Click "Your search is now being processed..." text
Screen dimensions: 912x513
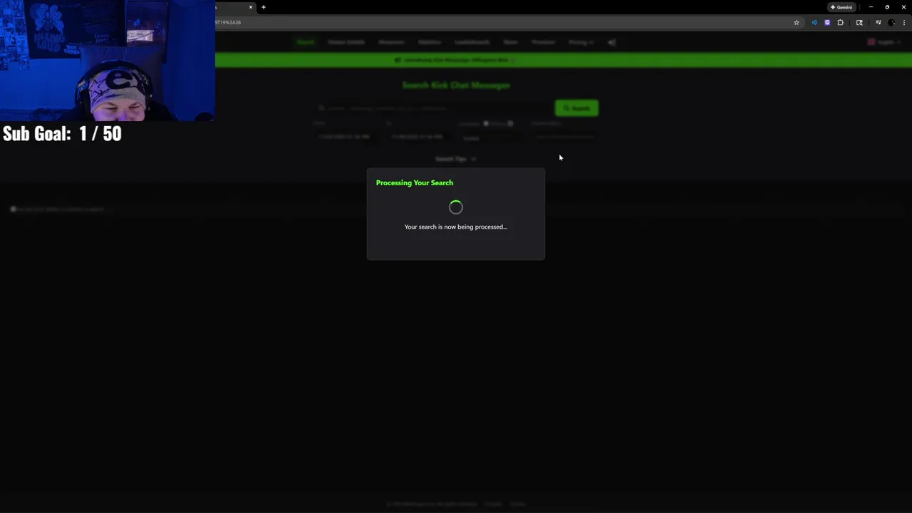(456, 227)
